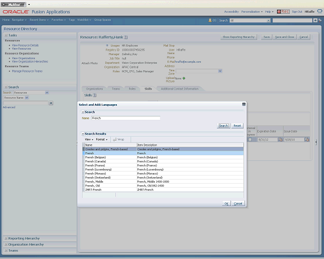
Task: Expand the Reporting Hierarchy panel
Action: point(6,238)
